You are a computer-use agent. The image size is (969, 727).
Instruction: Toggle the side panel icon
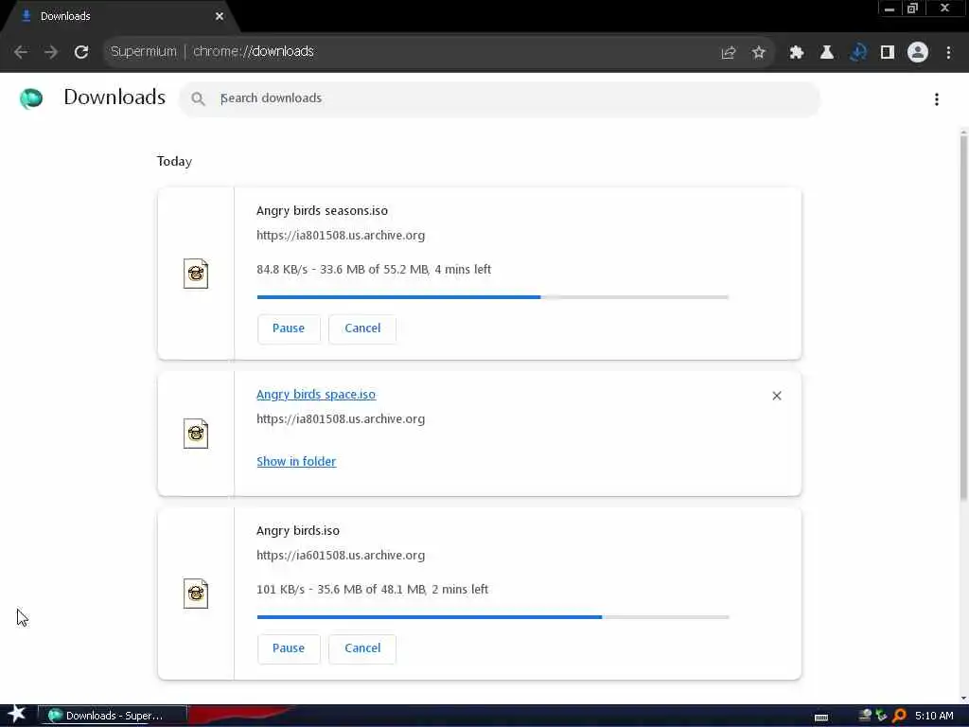point(888,53)
